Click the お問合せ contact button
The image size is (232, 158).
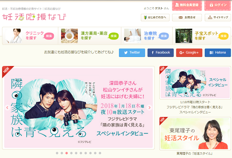[187, 17]
